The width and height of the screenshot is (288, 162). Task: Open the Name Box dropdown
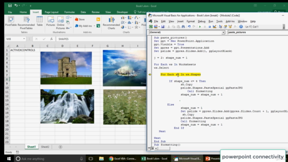point(24,39)
